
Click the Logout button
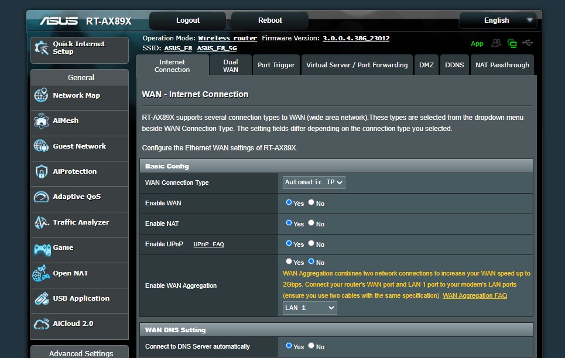click(188, 20)
